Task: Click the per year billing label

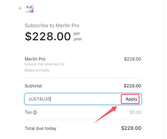Action: coord(78,36)
